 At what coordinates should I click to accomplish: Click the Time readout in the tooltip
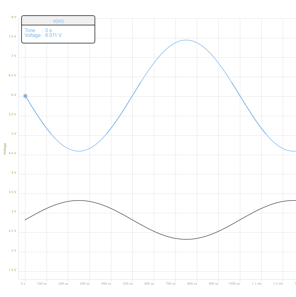click(x=38, y=30)
